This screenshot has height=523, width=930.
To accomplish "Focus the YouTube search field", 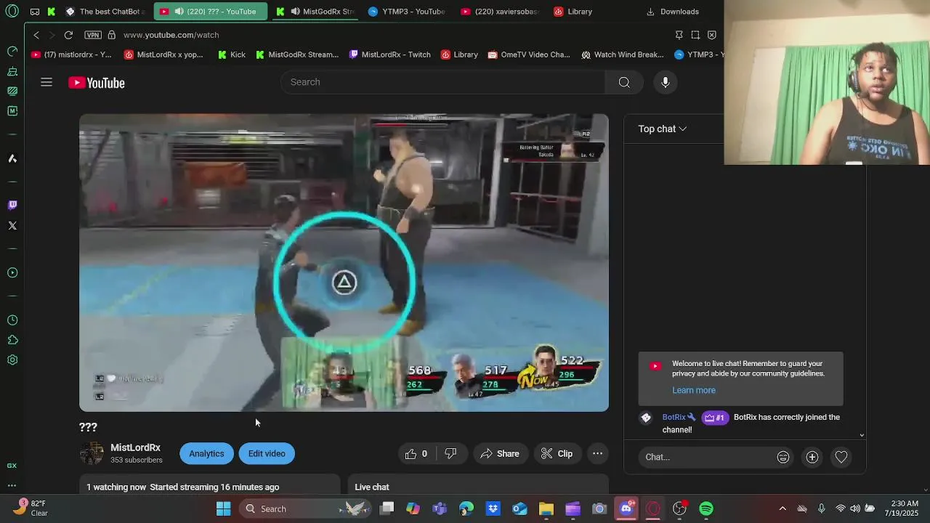I will point(442,82).
